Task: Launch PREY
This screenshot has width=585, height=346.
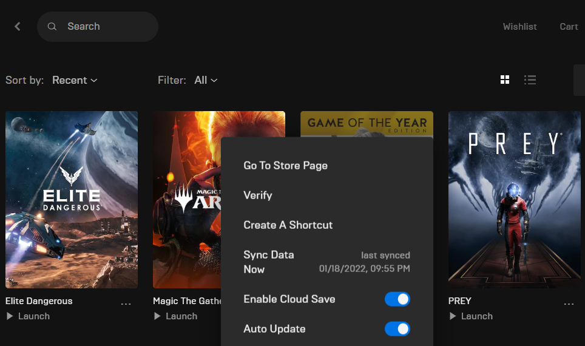Action: (x=471, y=316)
